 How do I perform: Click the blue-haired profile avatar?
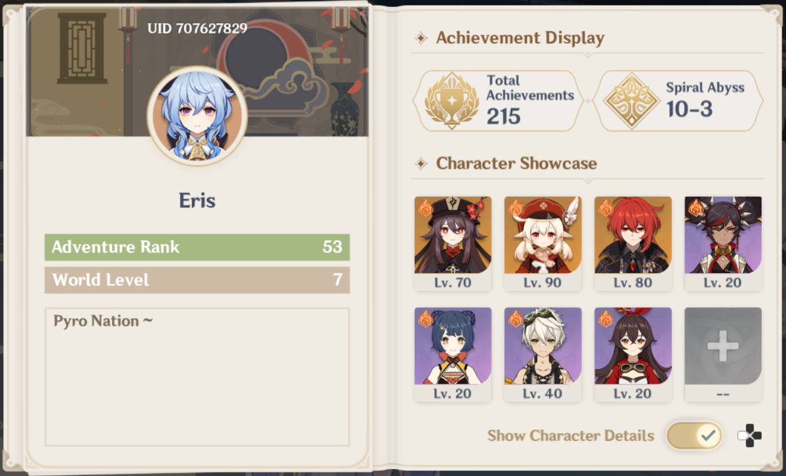[x=197, y=116]
